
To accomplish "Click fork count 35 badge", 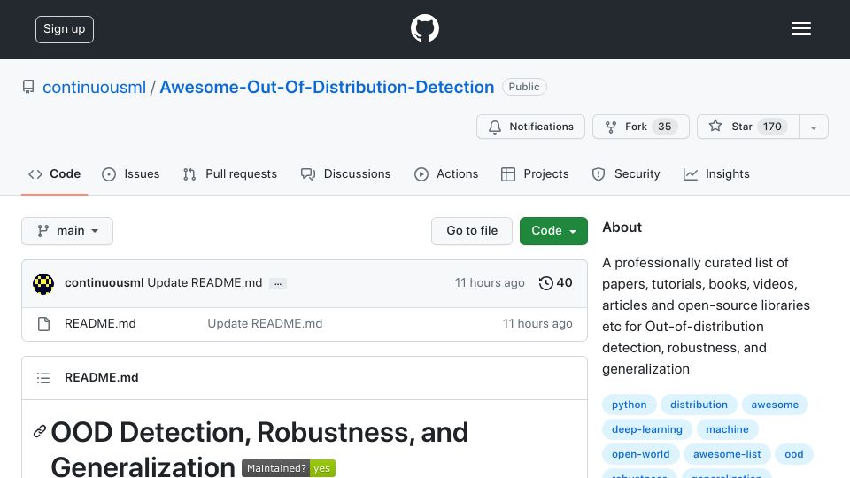I will click(665, 127).
